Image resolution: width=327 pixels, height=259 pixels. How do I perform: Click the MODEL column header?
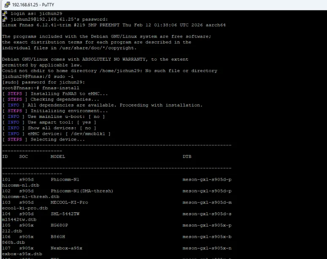click(x=57, y=157)
